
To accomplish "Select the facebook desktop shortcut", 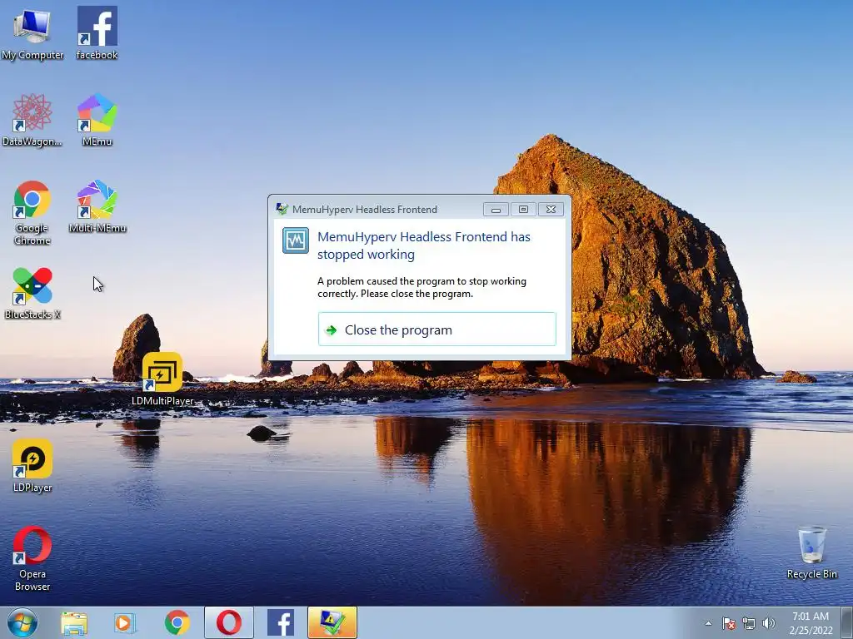I will tap(97, 33).
